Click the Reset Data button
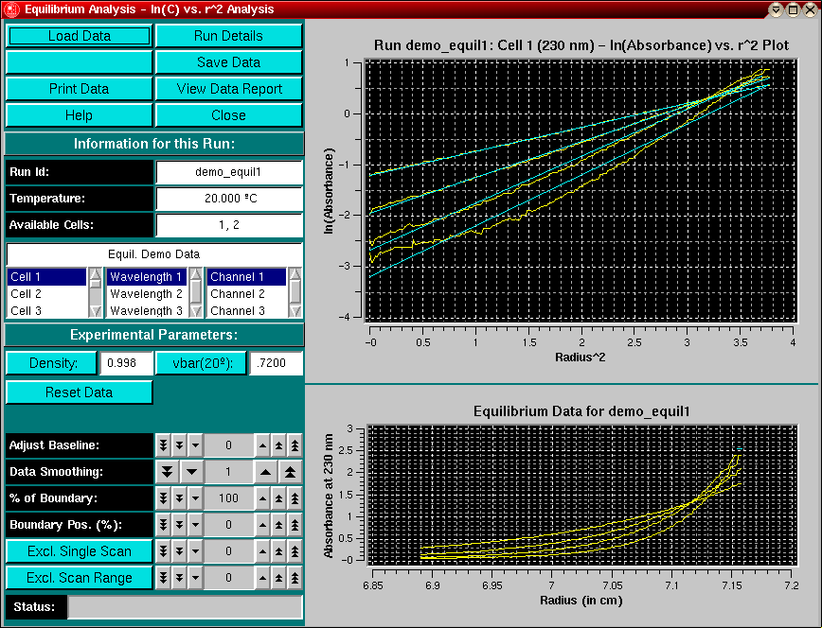The width and height of the screenshot is (822, 628). (79, 392)
